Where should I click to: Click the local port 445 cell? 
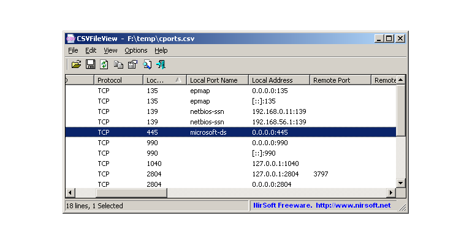pyautogui.click(x=152, y=132)
